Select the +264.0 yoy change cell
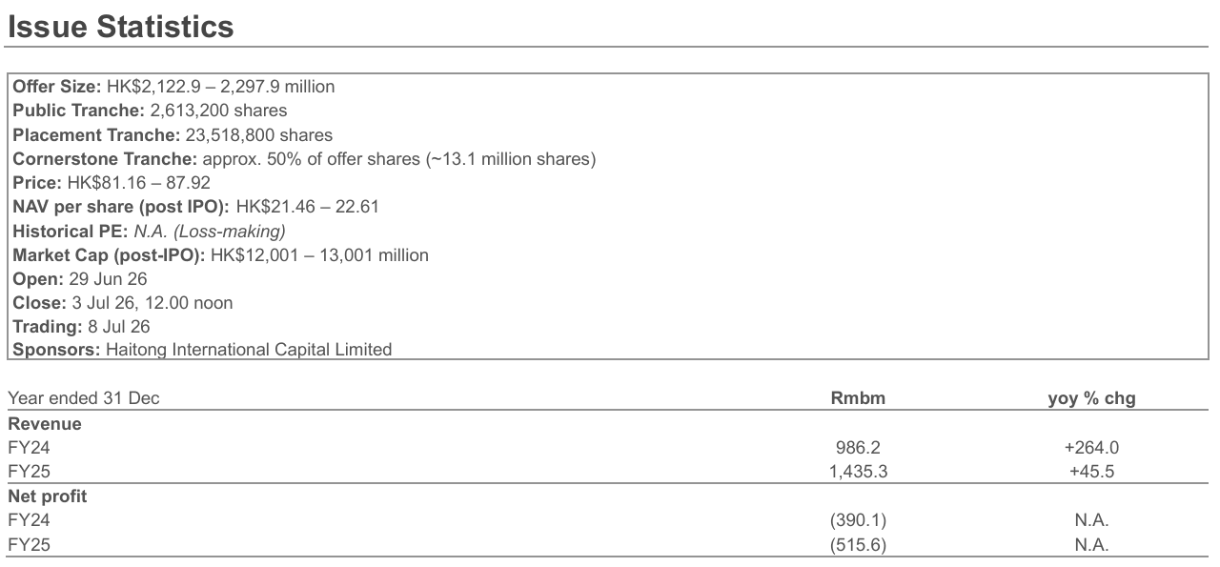The height and width of the screenshot is (567, 1220). pos(1091,447)
